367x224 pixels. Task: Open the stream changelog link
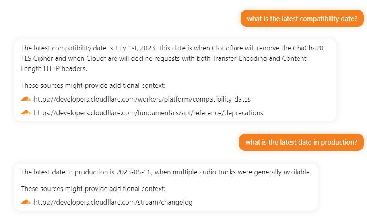point(113,202)
